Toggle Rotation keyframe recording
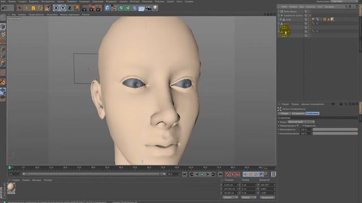This screenshot has height=203, width=362. (x=256, y=174)
